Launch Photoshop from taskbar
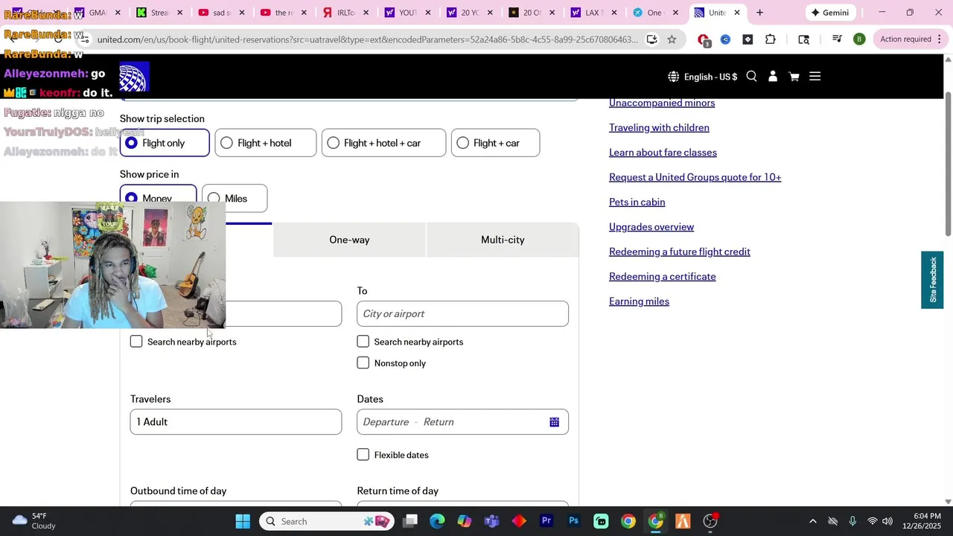 [x=573, y=521]
